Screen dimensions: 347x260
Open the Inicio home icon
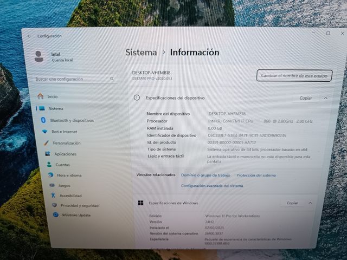click(40, 96)
